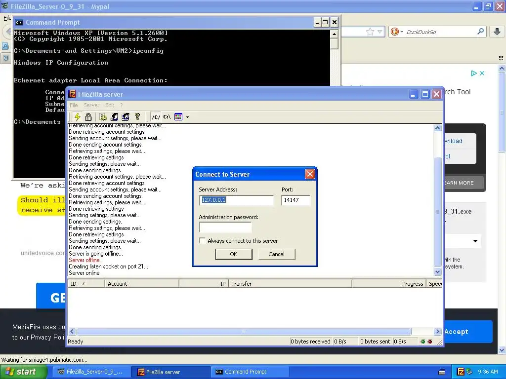506x379 pixels.
Task: Click keyboard icon in the taskbar
Action: tap(442, 372)
